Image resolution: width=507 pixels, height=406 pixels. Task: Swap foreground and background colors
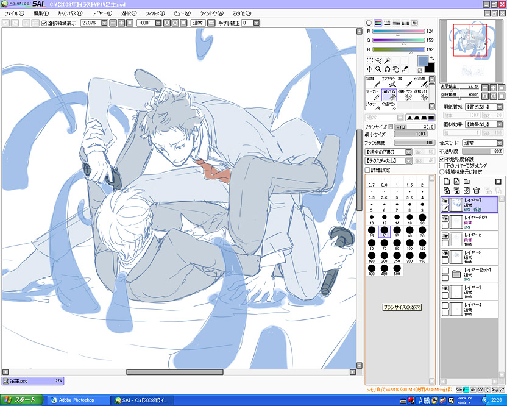(431, 59)
